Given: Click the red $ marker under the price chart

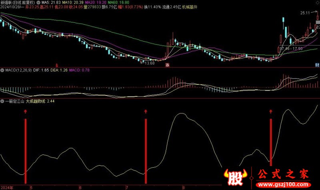Looking at the screenshot, I should pos(57,65).
